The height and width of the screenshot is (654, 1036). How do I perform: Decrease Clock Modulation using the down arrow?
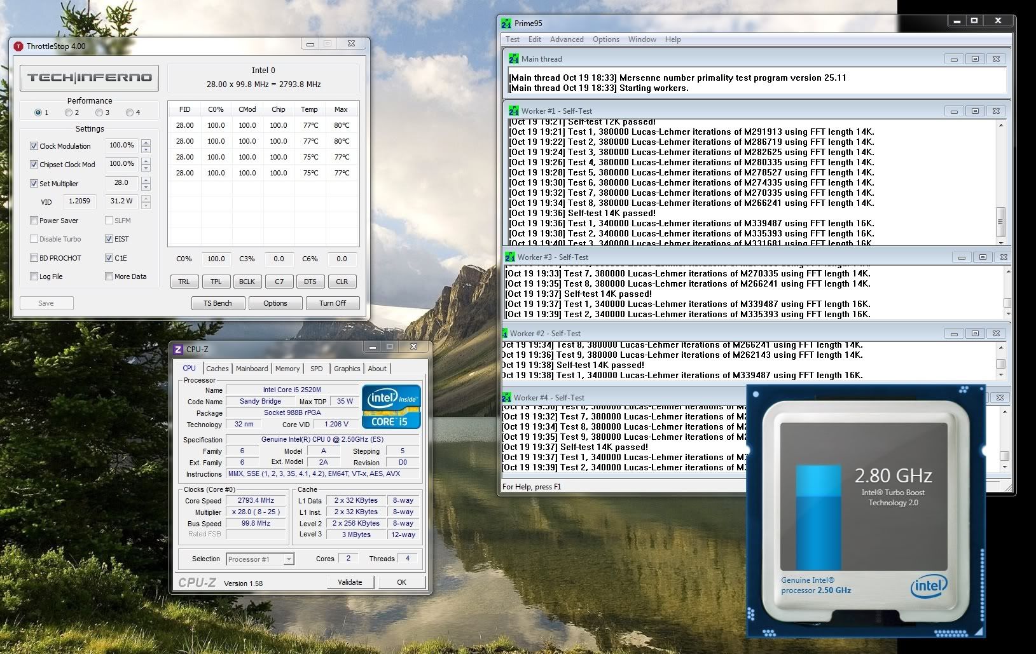coord(146,149)
